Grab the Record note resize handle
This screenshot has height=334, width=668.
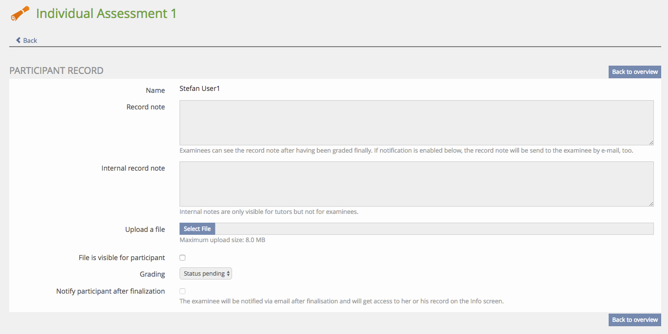tap(651, 142)
